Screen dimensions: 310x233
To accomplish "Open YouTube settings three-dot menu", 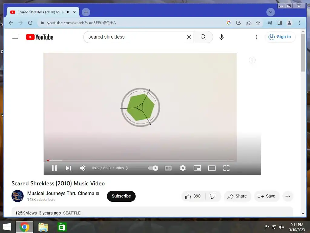I will tap(256, 37).
